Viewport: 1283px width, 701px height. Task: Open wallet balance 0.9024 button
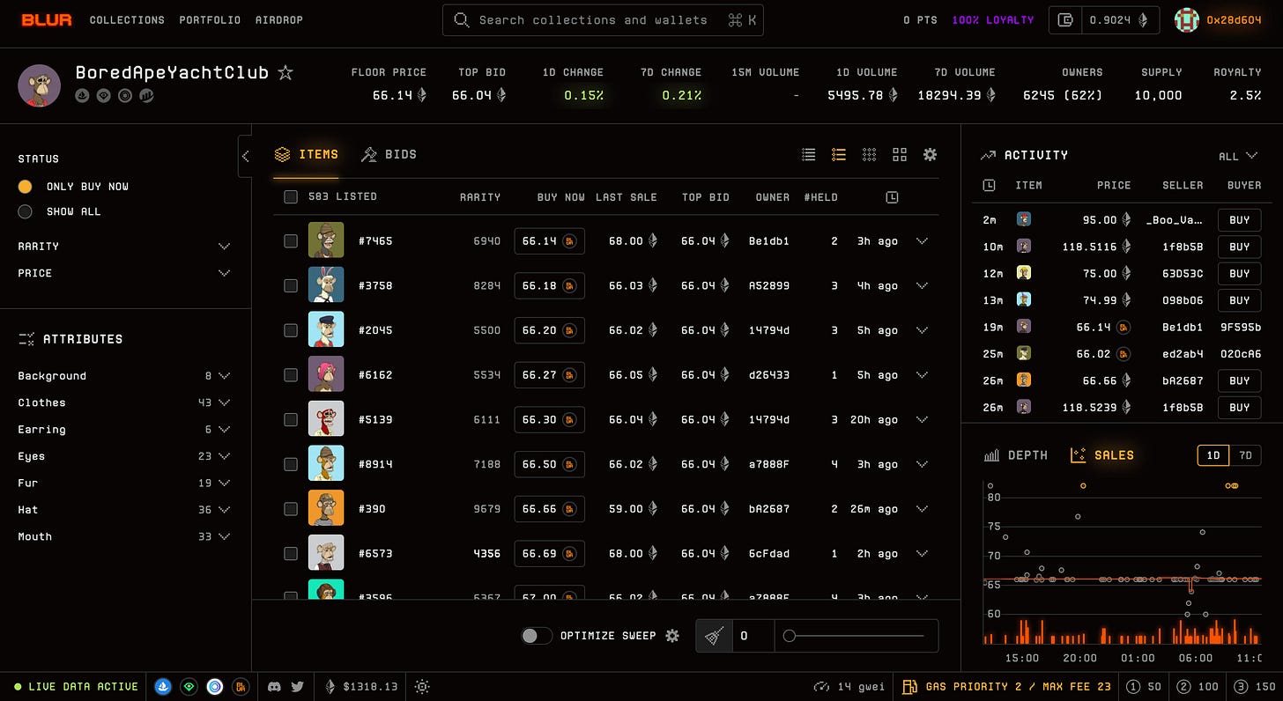[1104, 20]
